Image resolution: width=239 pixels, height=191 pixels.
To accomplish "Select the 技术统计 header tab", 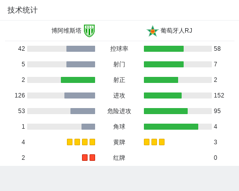I will click(23, 10).
